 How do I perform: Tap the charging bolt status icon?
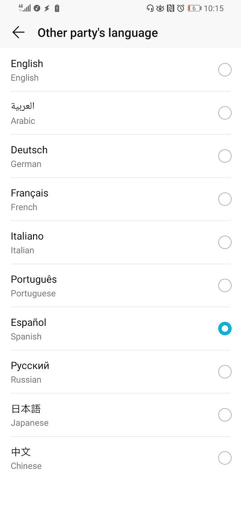pos(47,8)
